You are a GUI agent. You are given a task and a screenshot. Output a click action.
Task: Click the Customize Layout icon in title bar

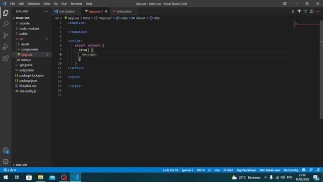coord(285,4)
